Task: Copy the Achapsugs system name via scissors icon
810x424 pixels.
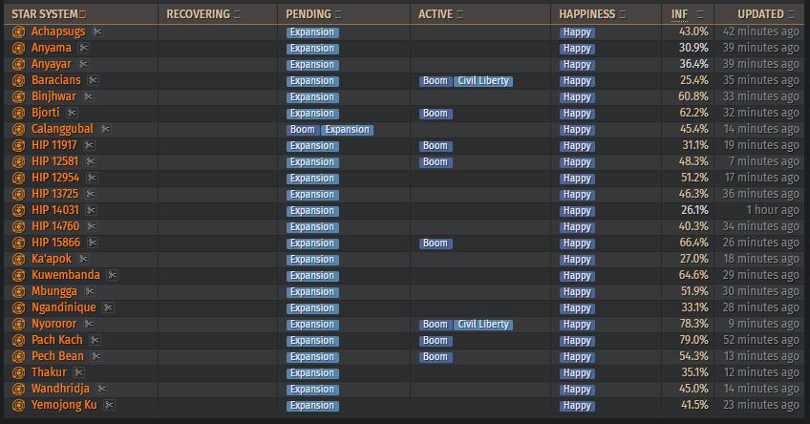Action: tap(97, 32)
